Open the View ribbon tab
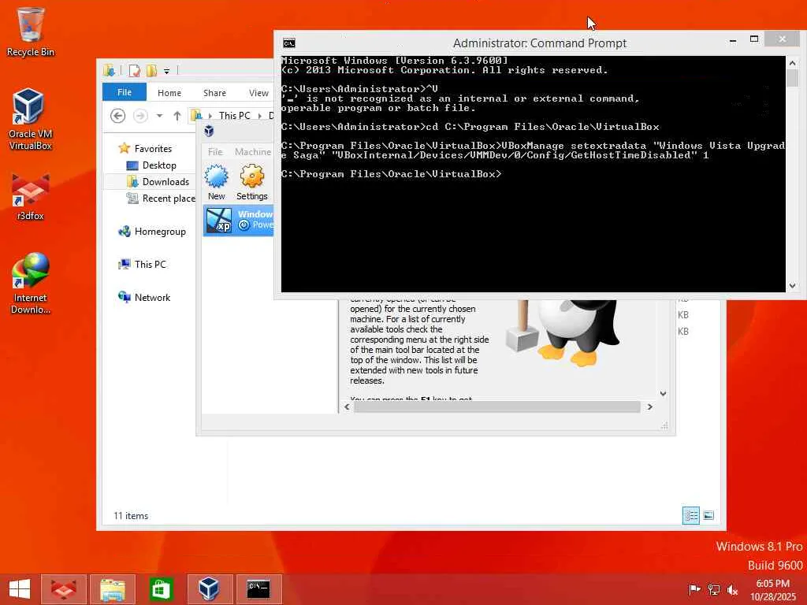This screenshot has width=807, height=605. [258, 93]
